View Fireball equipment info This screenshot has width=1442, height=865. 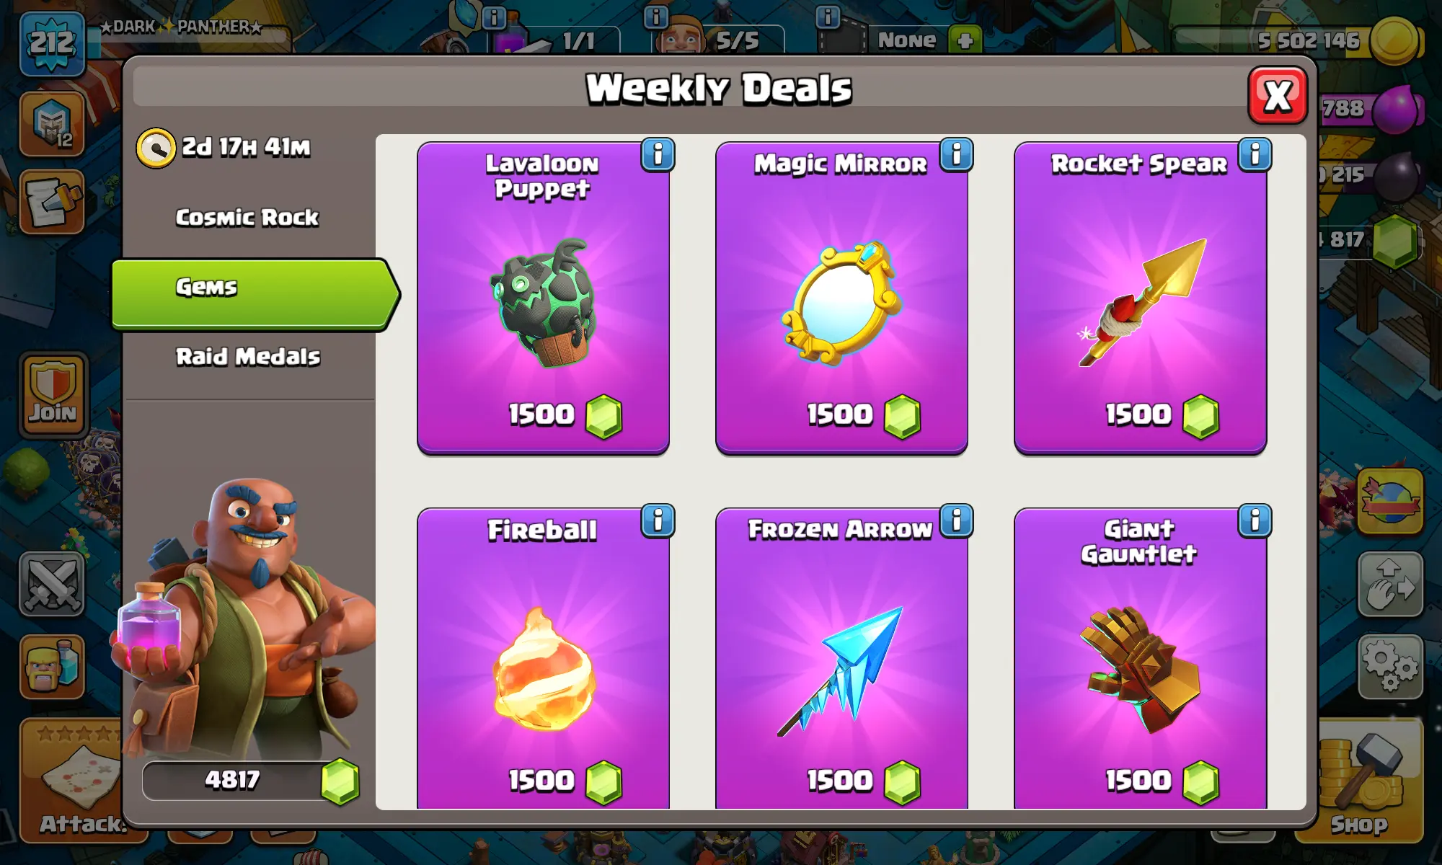click(x=658, y=520)
